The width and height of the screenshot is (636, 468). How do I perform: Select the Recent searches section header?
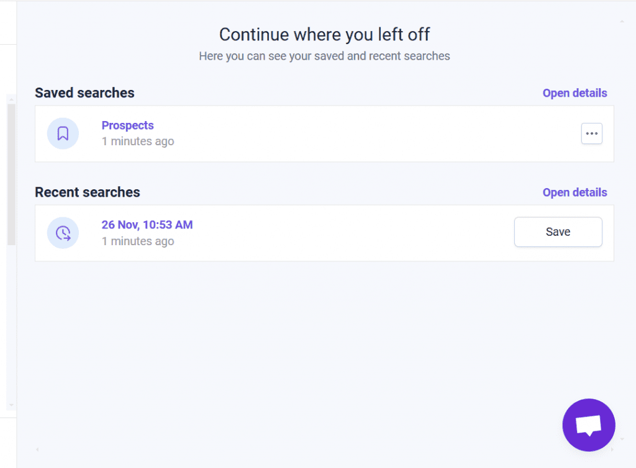87,192
